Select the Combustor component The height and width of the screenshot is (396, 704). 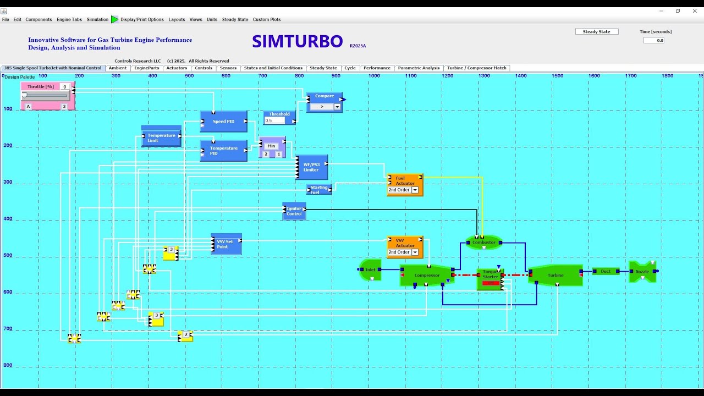483,243
